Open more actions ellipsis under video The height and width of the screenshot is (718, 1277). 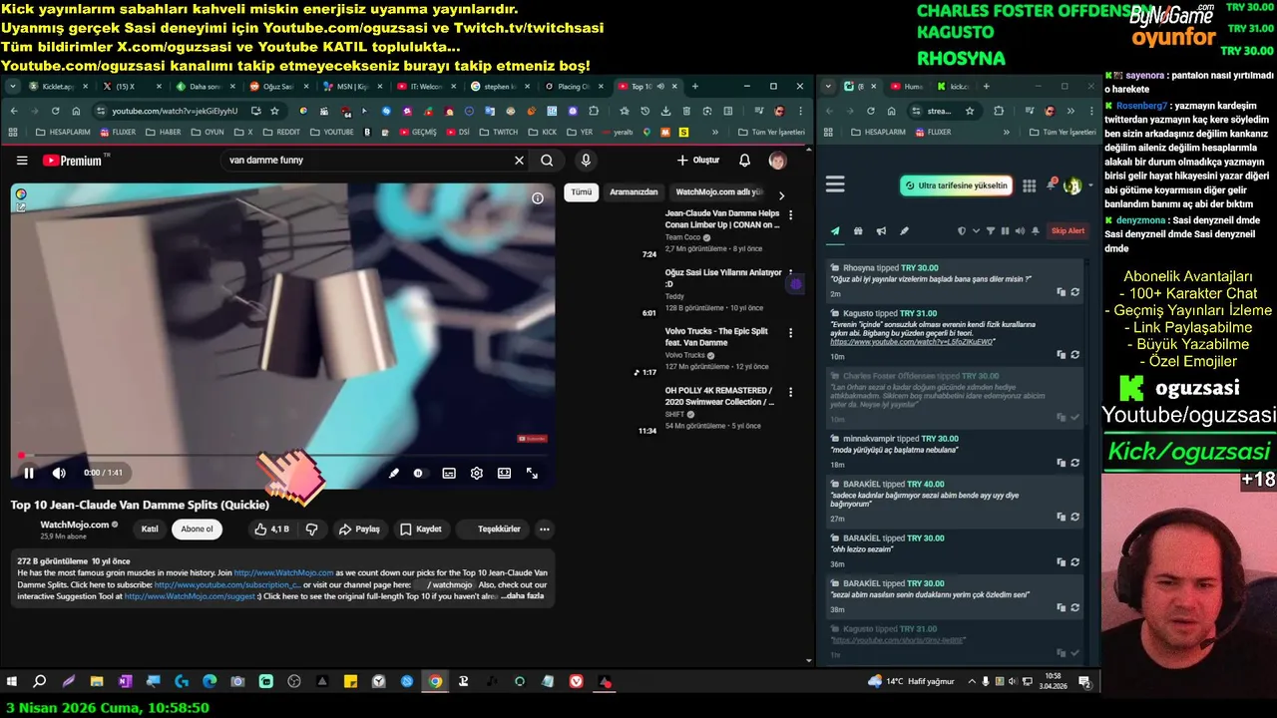[544, 530]
